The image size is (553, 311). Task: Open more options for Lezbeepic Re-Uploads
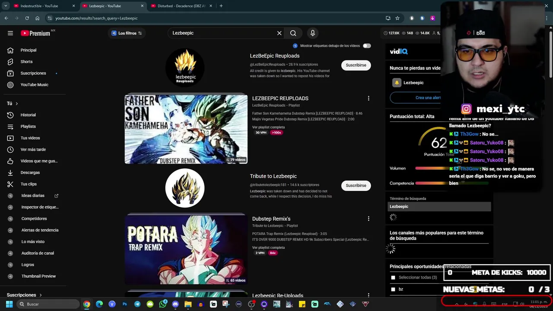tap(369, 295)
